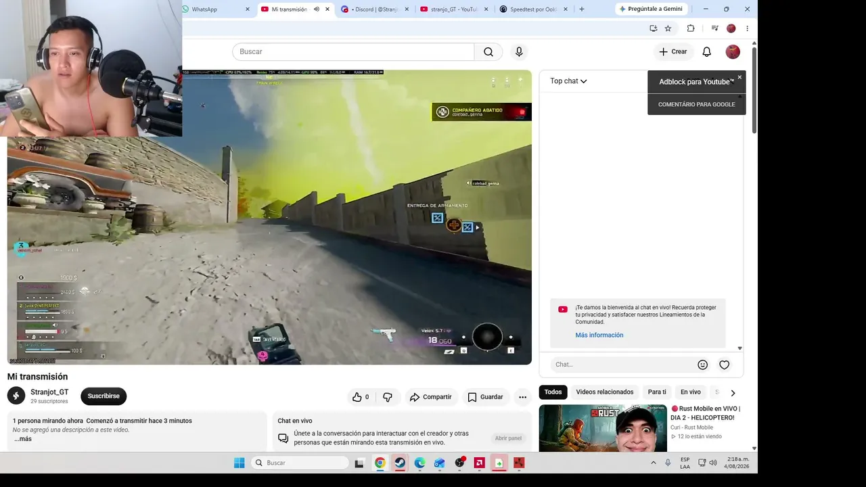Open the volume tray icon
The width and height of the screenshot is (866, 487).
coord(713,463)
